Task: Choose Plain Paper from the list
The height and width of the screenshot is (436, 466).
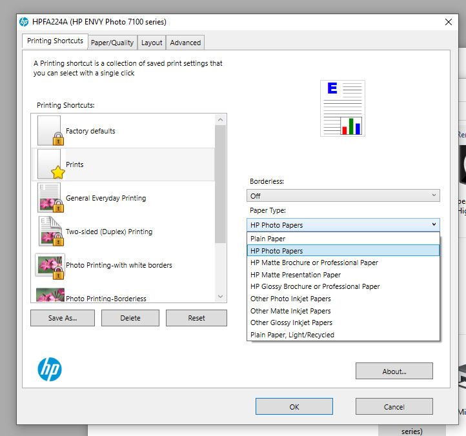Action: [343, 239]
